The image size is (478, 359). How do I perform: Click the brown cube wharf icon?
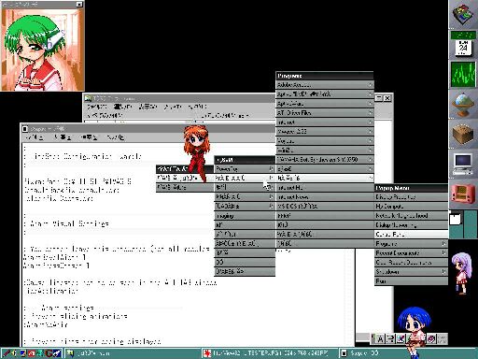(463, 134)
